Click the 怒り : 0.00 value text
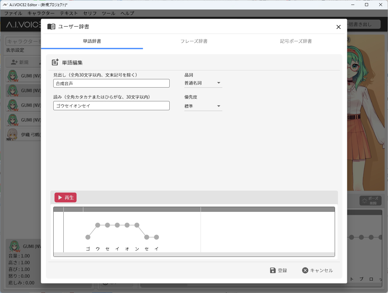The height and width of the screenshot is (293, 388). (x=19, y=276)
